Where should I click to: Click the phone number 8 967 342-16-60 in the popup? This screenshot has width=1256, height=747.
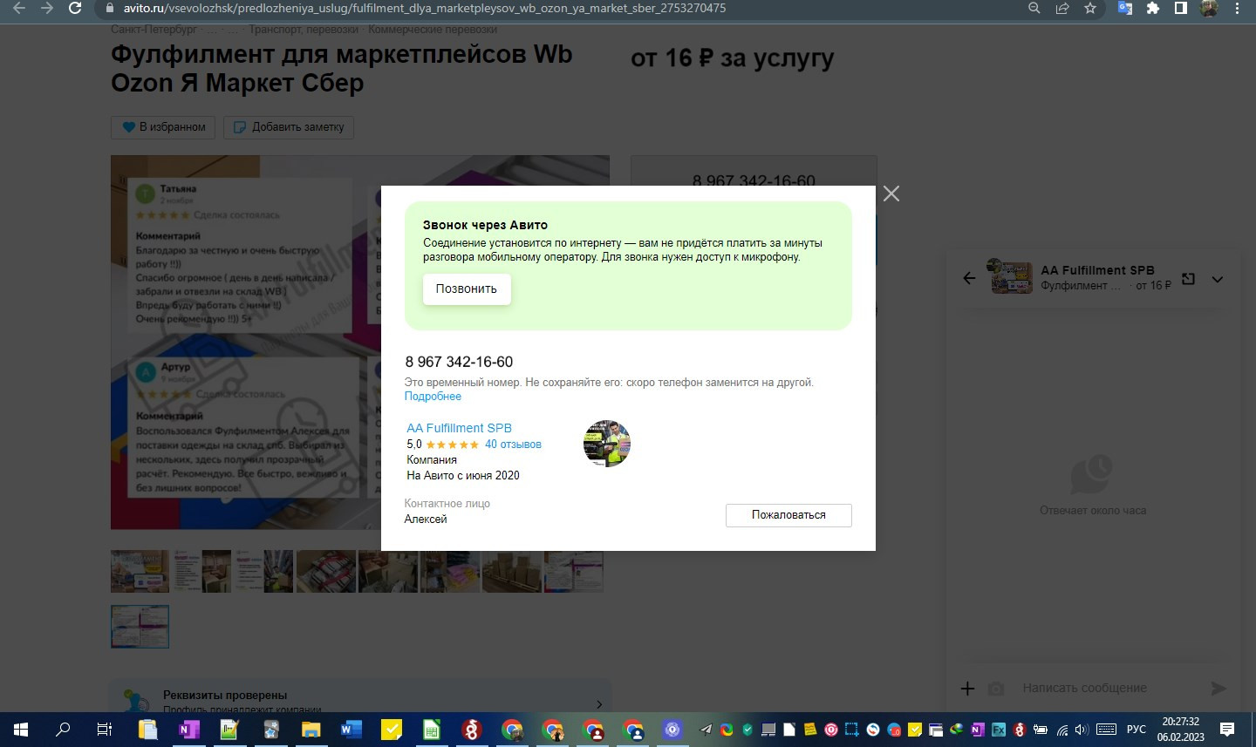pos(459,362)
